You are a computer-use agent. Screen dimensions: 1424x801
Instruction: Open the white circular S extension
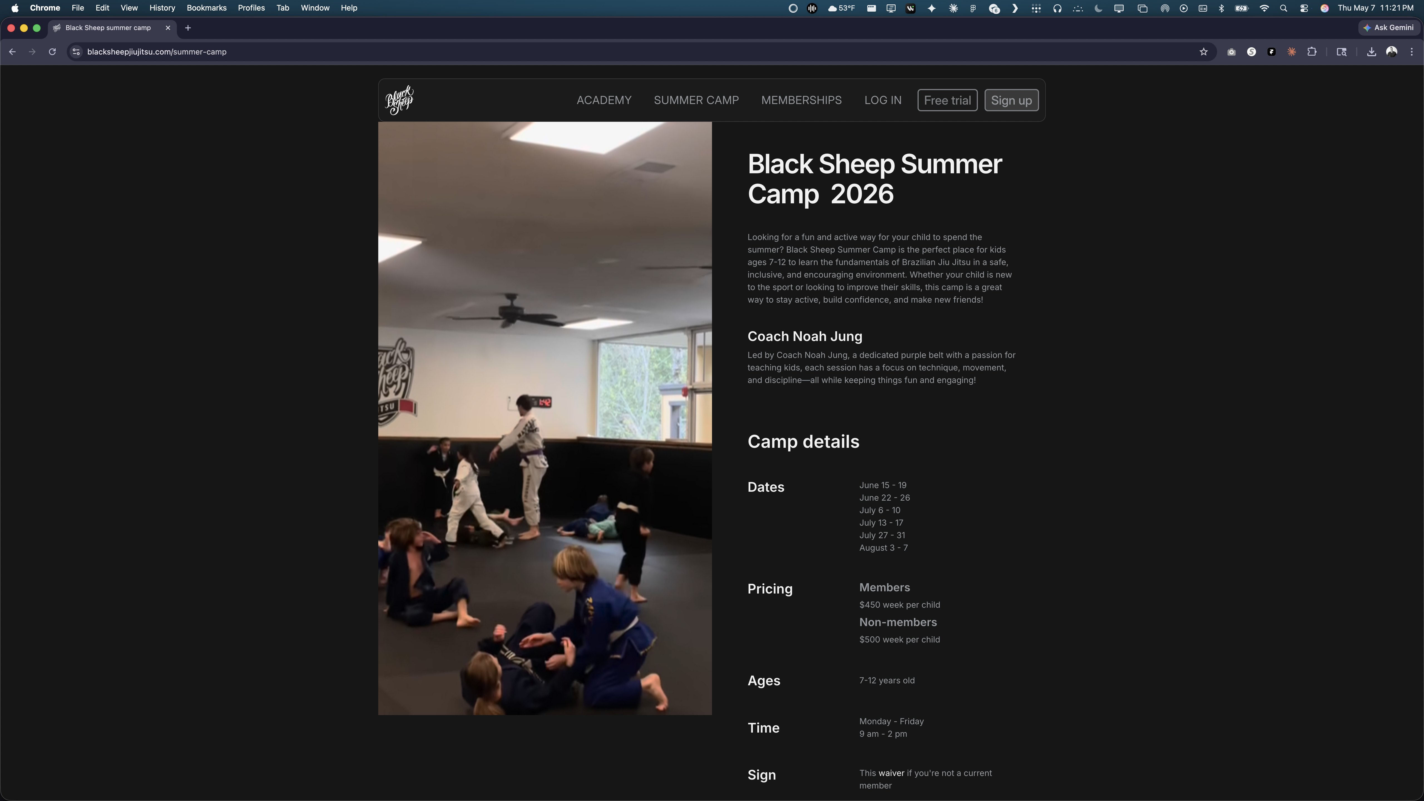(x=1252, y=52)
